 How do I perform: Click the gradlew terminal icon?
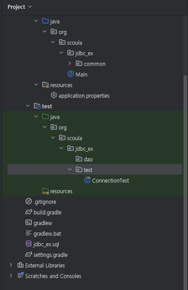29,223
